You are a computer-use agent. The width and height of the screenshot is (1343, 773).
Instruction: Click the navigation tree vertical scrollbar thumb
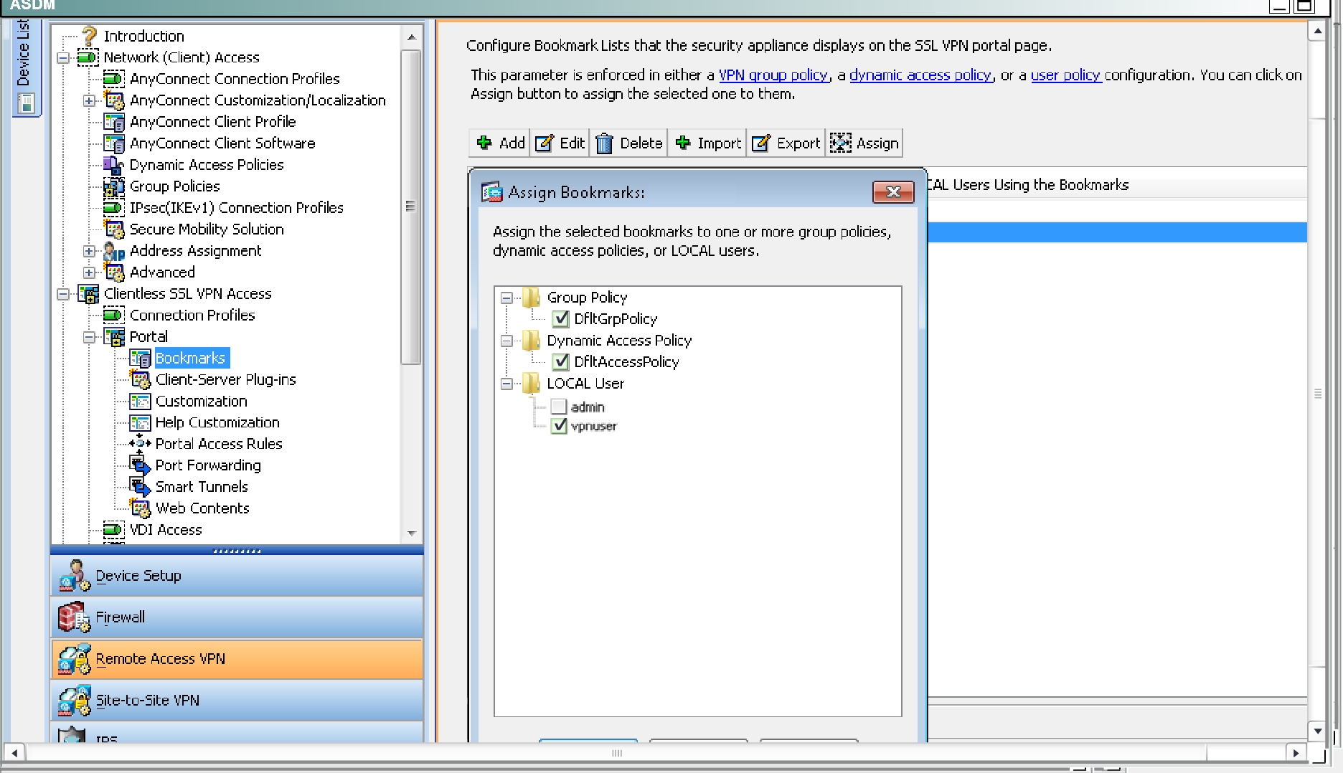point(411,207)
